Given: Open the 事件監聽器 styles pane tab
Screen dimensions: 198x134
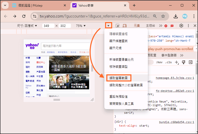Looking at the screenshot, I should tap(169, 55).
